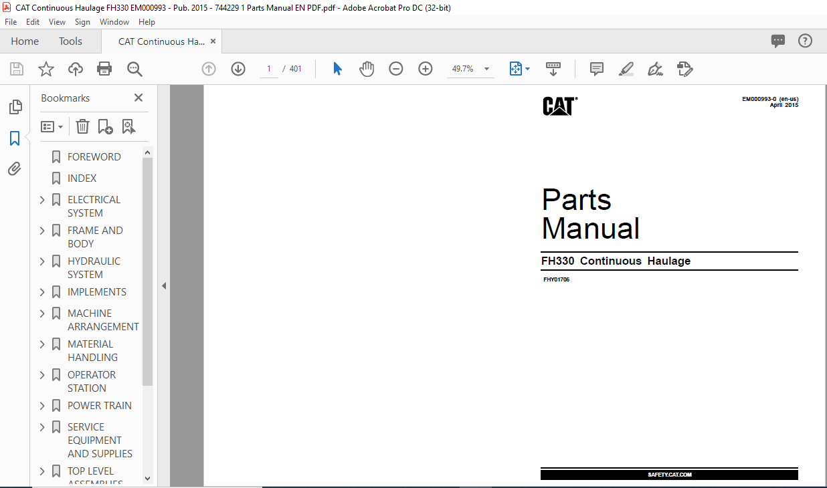The height and width of the screenshot is (488, 827).
Task: Expand ELECTRICAL SYSTEM bookmark
Action: coord(42,200)
